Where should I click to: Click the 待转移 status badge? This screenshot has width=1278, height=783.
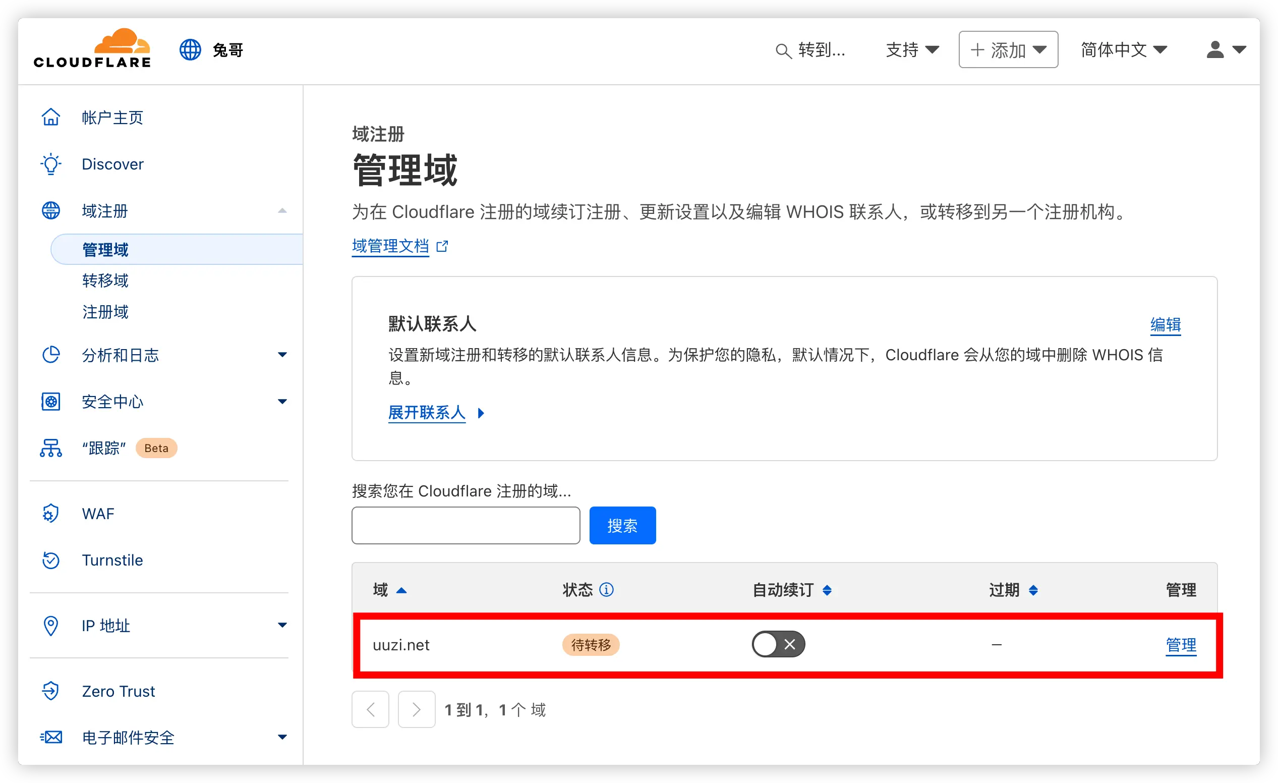coord(591,645)
